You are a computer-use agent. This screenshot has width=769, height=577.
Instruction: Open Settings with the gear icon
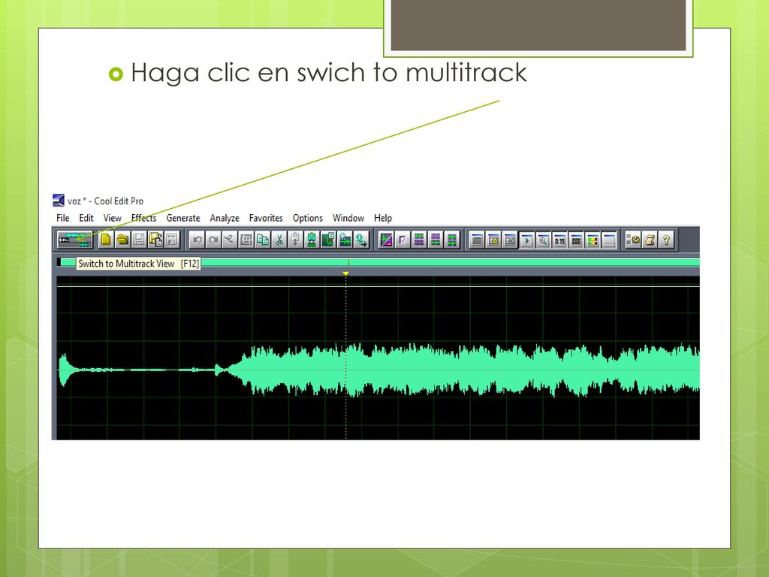634,240
